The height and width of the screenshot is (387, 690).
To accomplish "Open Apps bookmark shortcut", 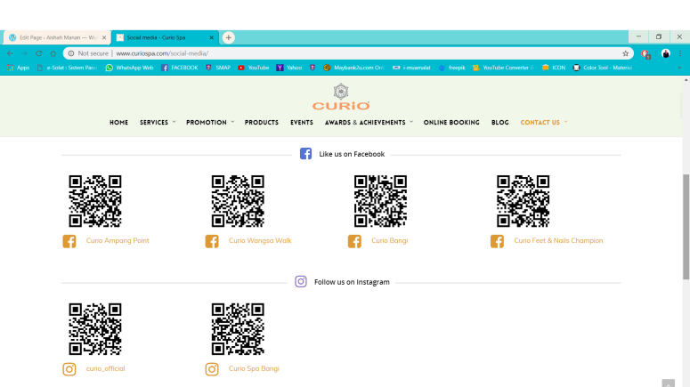I will click(18, 68).
